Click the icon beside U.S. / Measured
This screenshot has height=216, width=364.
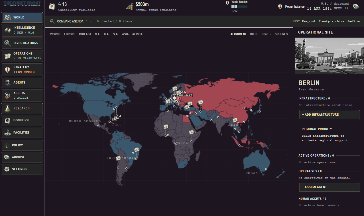(x=356, y=6)
